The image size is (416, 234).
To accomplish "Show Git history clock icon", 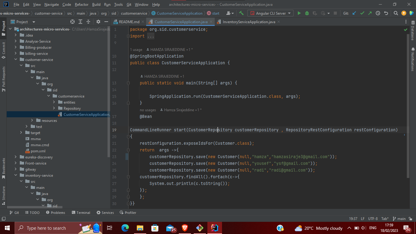I will point(378,13).
